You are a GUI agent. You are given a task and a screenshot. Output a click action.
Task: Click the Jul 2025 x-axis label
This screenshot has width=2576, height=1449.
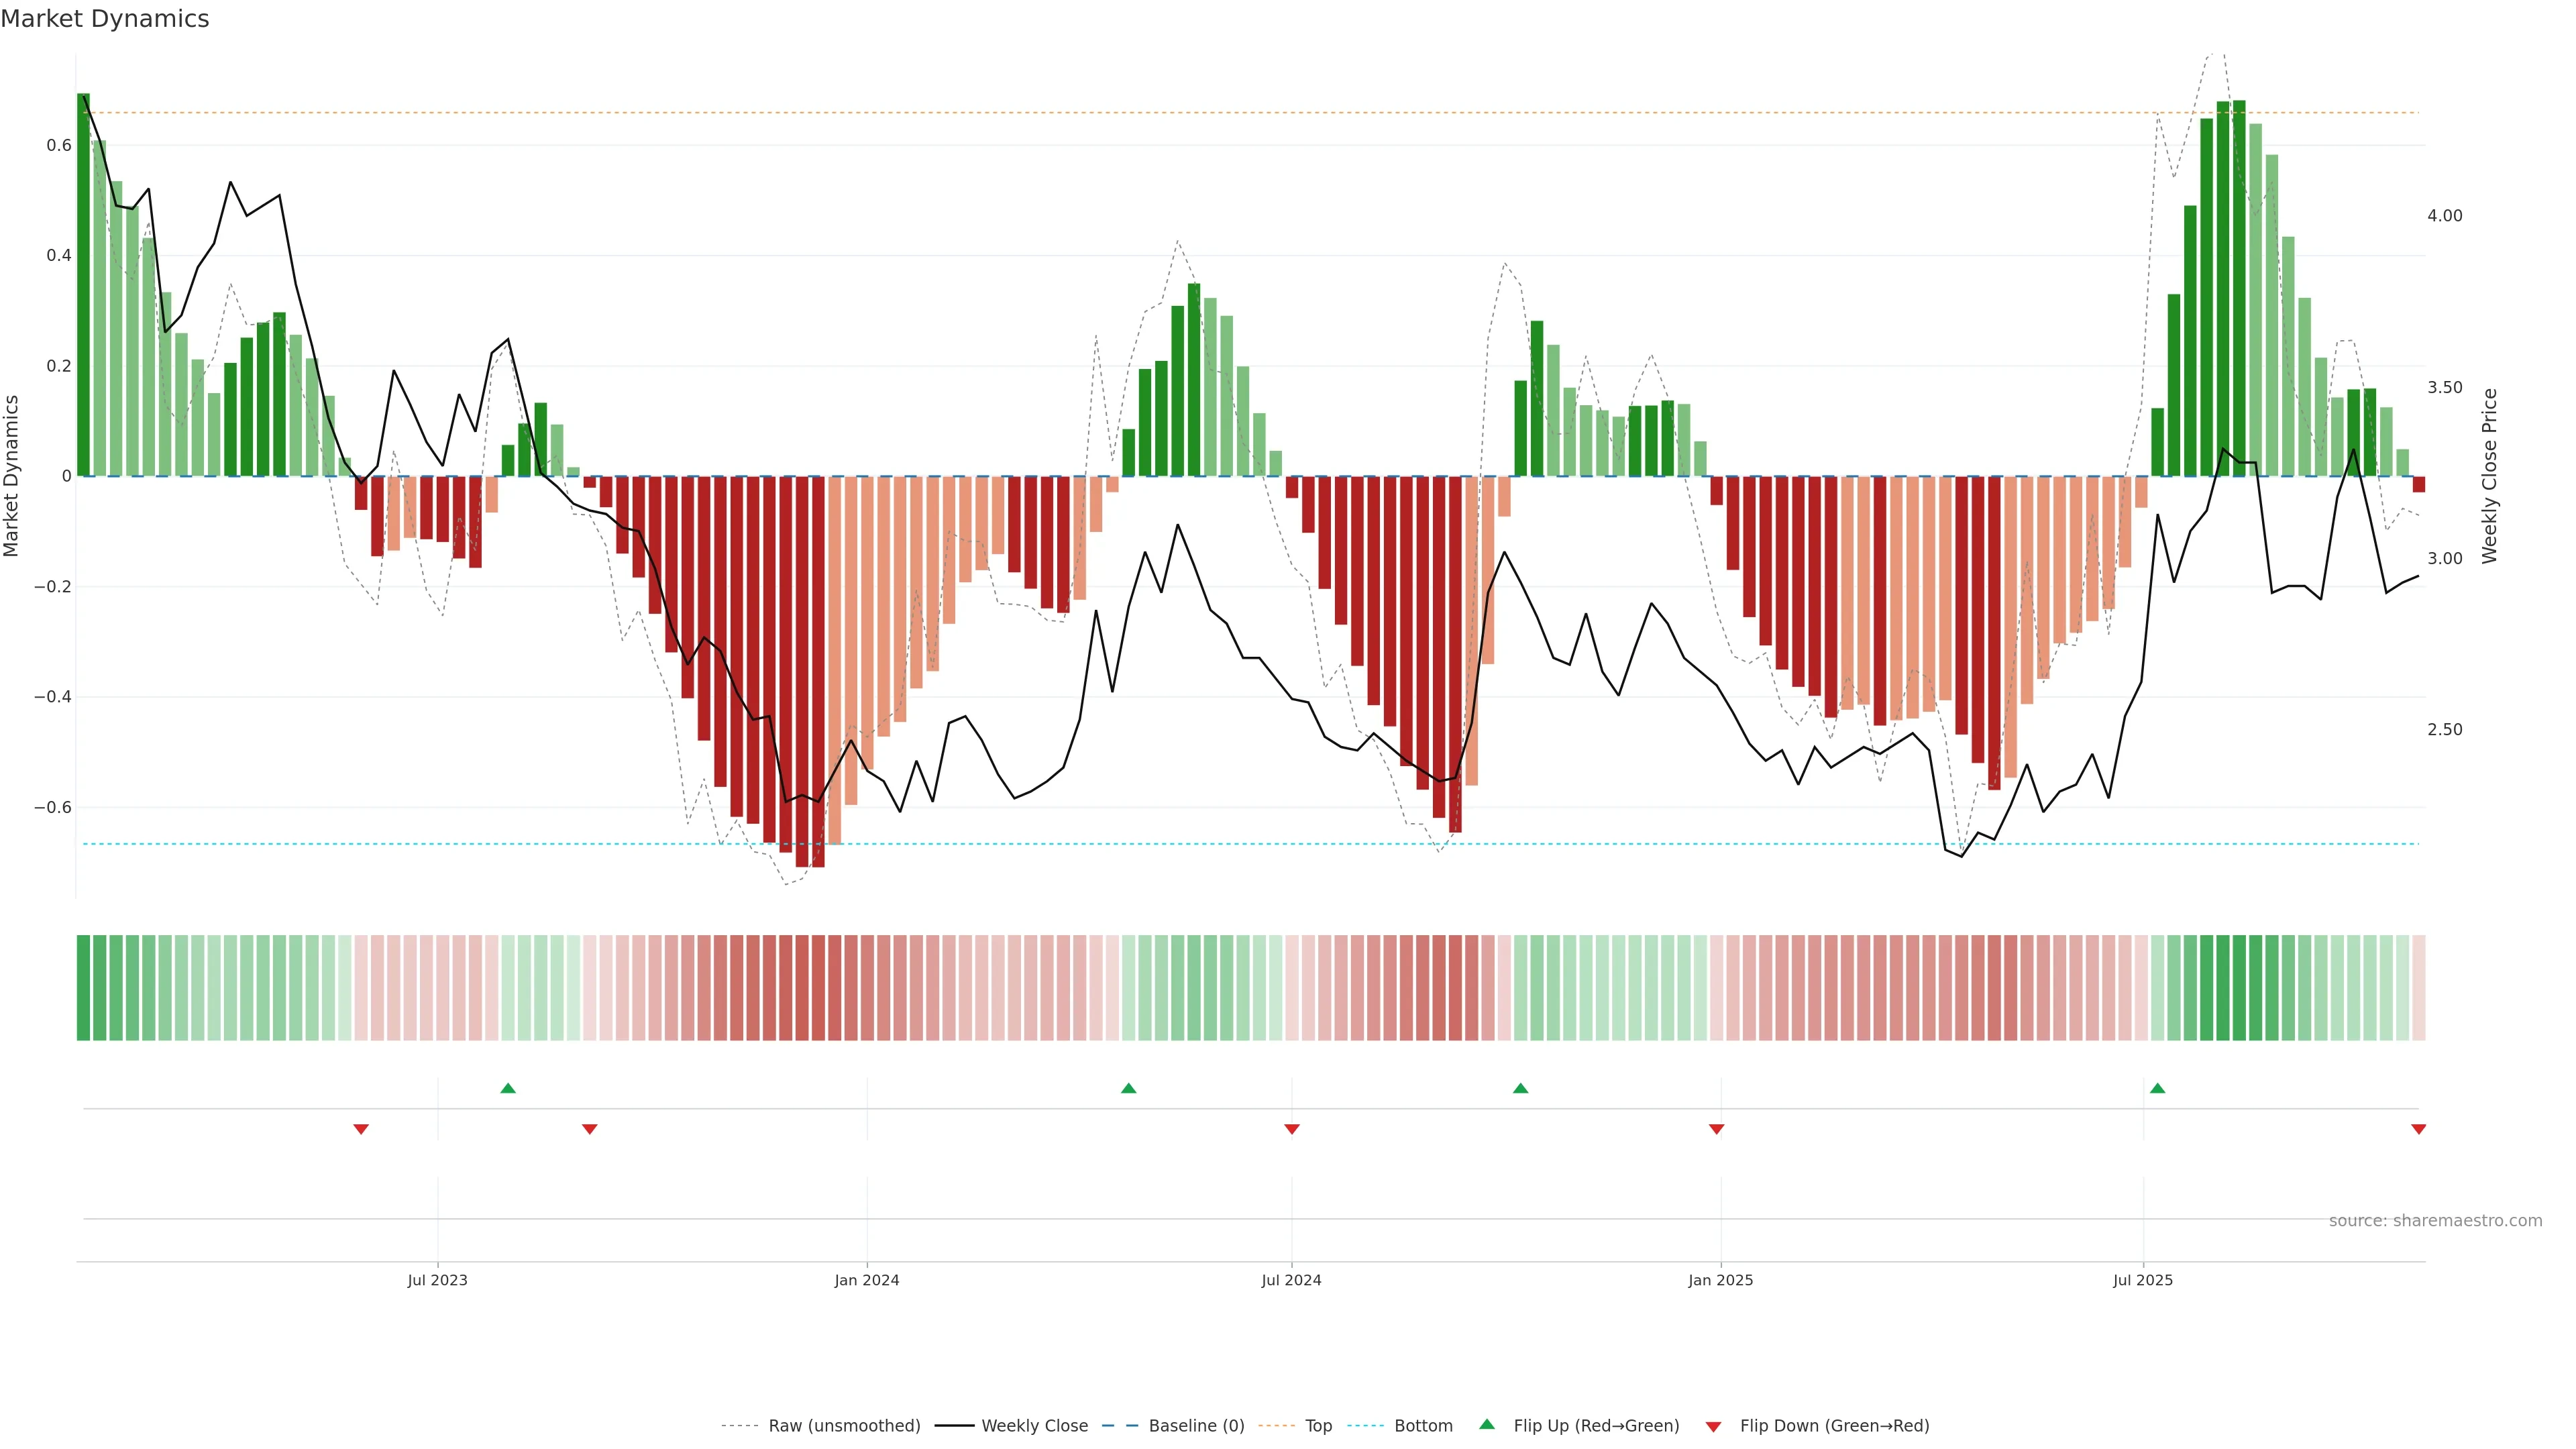point(2143,1280)
